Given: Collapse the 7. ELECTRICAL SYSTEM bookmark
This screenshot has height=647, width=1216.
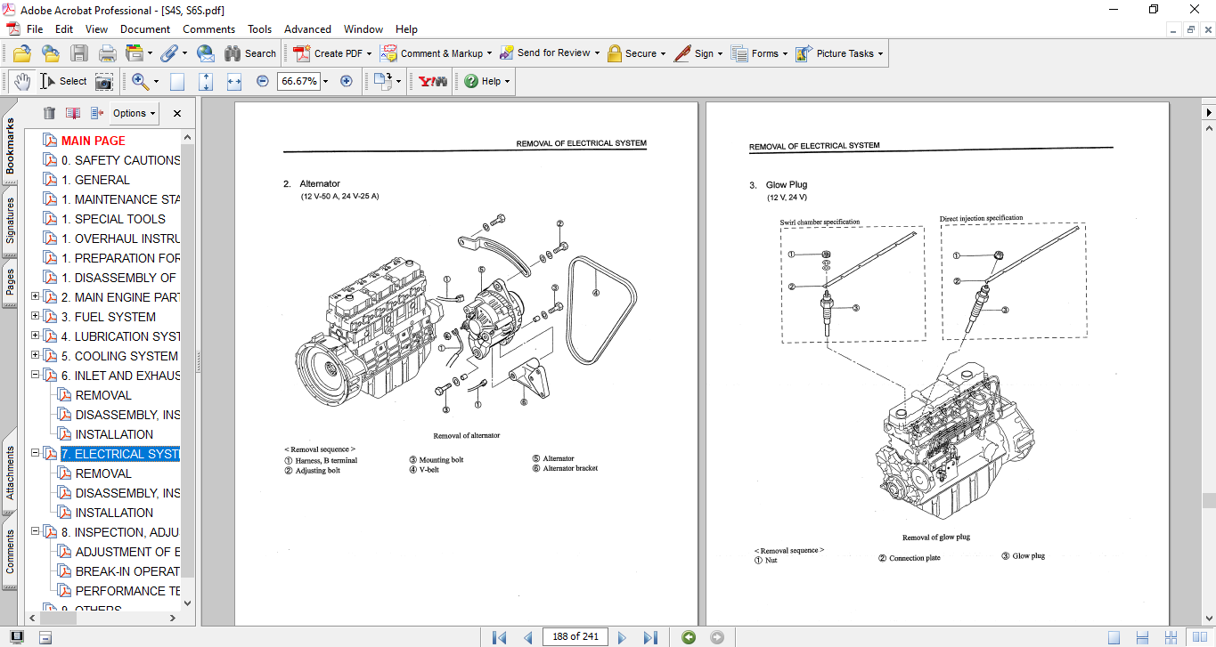Looking at the screenshot, I should (x=36, y=453).
